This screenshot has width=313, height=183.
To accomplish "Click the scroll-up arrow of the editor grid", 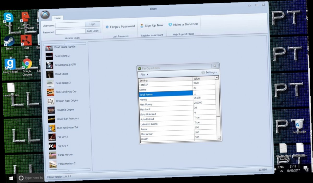I will click(x=217, y=78).
